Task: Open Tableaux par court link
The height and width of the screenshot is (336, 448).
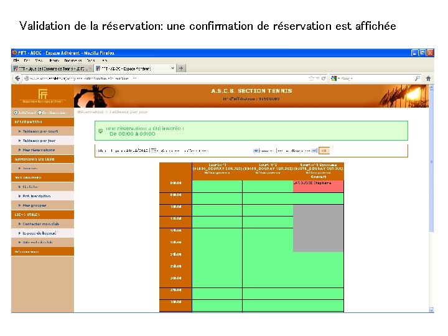Action: tap(40, 131)
